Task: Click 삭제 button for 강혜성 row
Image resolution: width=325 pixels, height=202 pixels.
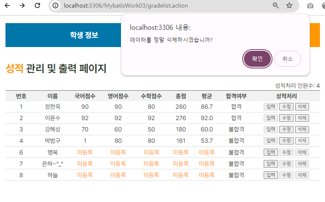Action: pyautogui.click(x=302, y=129)
